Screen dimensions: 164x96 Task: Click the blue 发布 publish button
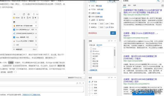113,33
